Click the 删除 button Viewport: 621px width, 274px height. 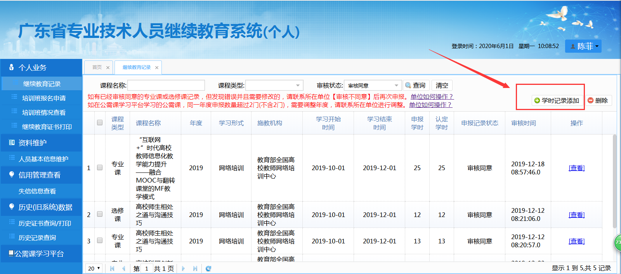point(598,100)
